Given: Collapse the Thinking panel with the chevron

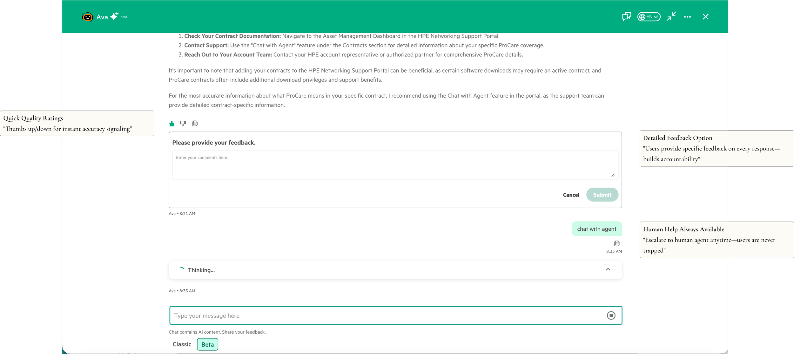Looking at the screenshot, I should 608,269.
